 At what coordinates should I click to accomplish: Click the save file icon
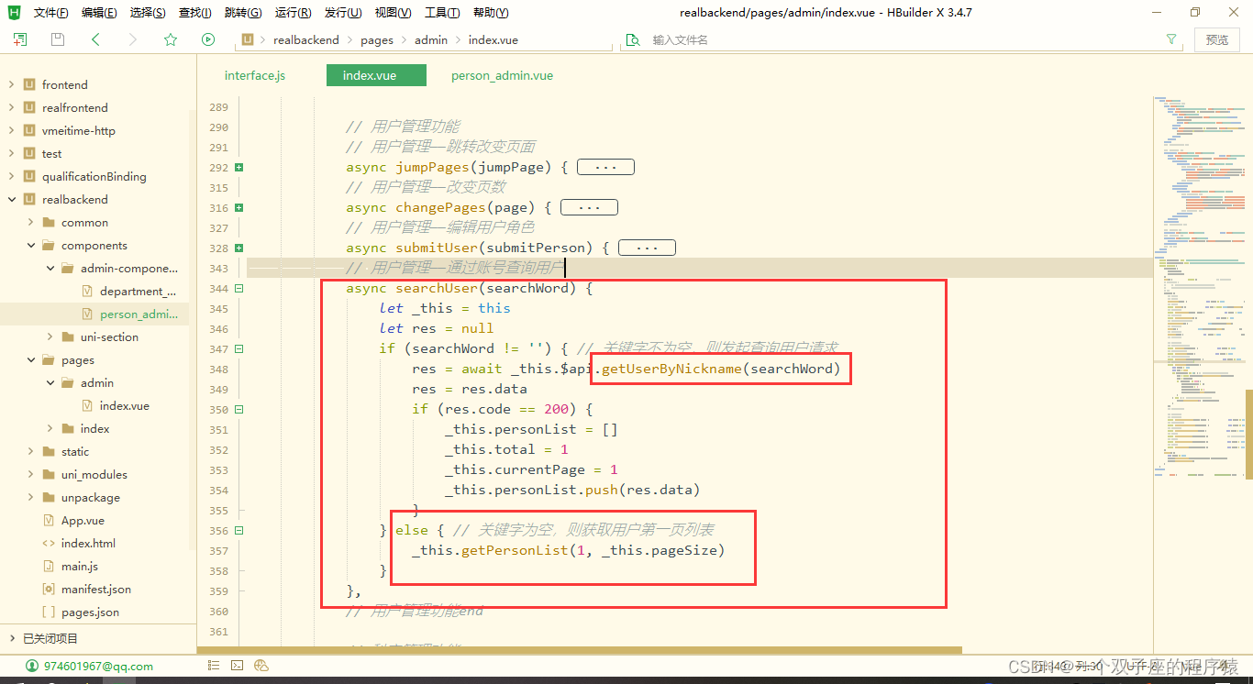point(58,39)
